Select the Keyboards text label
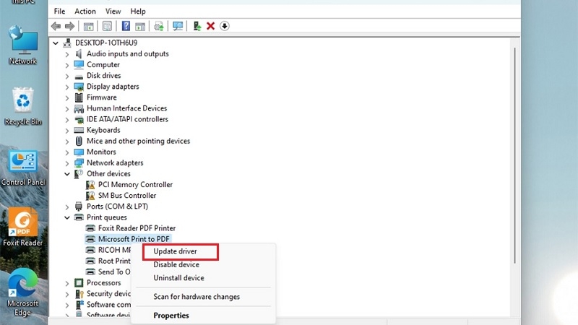578x325 pixels. click(x=103, y=130)
